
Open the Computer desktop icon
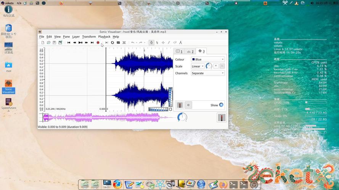pos(8,48)
